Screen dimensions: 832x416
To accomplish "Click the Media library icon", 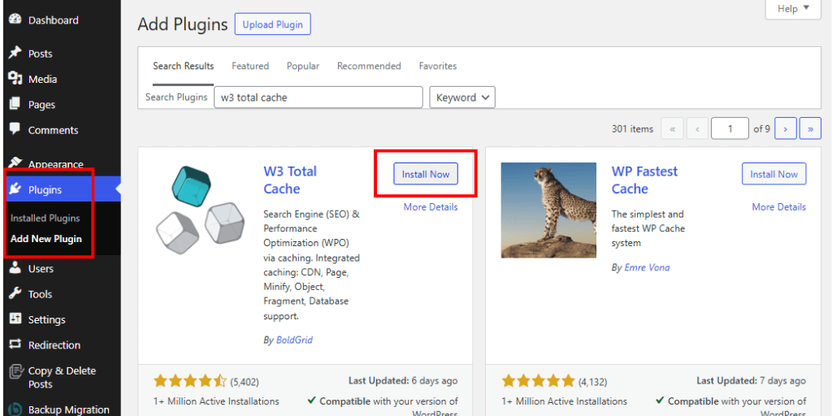I will tap(15, 79).
